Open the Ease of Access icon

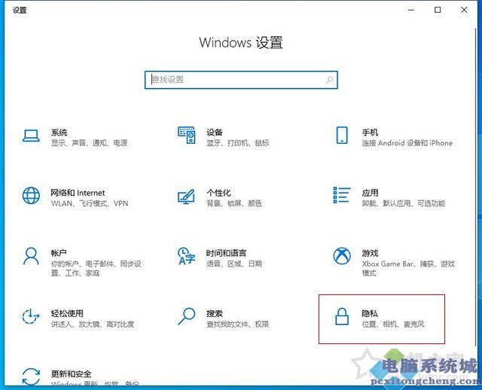(x=31, y=316)
